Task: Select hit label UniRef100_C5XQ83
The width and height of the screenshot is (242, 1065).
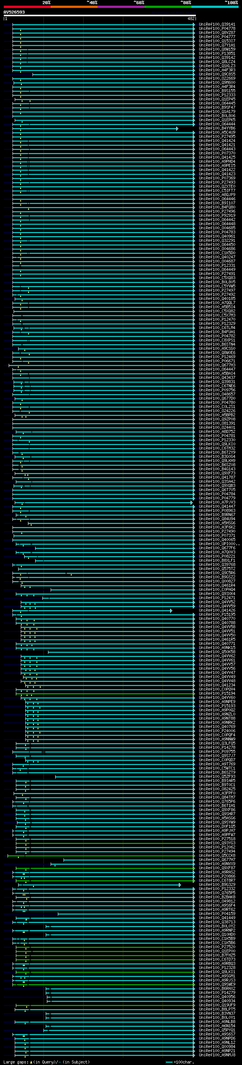Action: click(217, 278)
